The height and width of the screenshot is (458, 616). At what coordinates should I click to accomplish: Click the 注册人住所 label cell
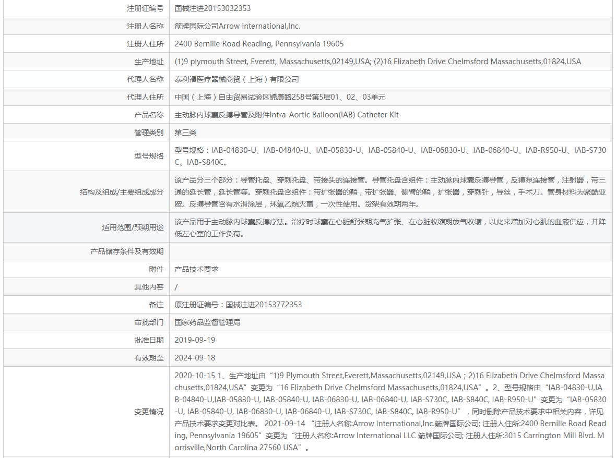87,44
